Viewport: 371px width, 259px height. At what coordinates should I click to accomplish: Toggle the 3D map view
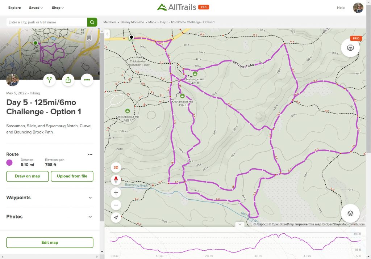point(116,167)
